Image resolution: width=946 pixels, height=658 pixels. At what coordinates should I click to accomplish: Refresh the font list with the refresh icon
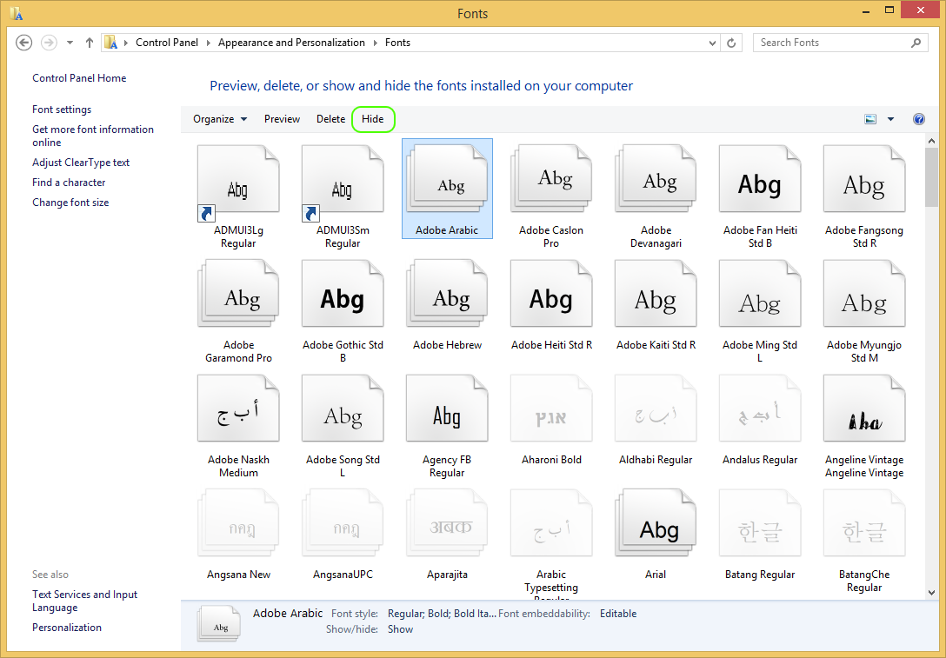[x=731, y=42]
